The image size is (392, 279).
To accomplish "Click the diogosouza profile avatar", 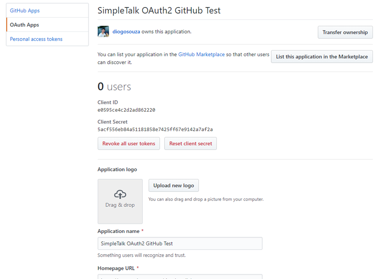I will tap(103, 31).
